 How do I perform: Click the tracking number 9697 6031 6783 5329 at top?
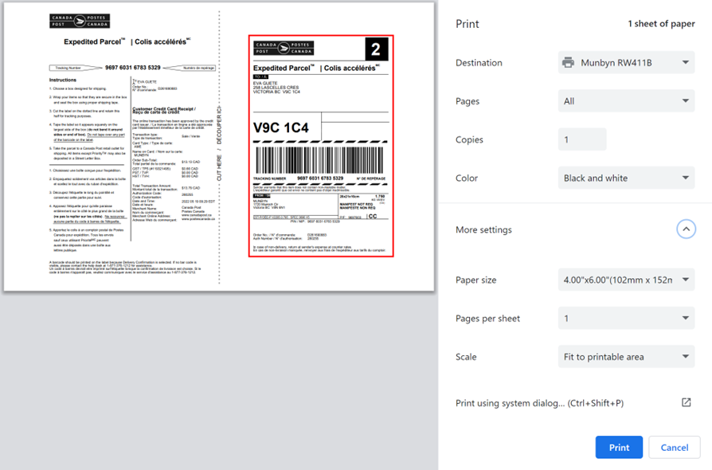tap(132, 68)
